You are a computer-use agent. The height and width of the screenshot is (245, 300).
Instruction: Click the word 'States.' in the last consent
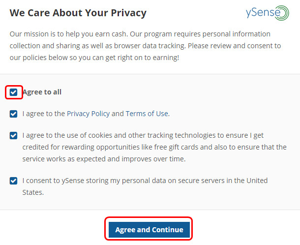tap(33, 193)
